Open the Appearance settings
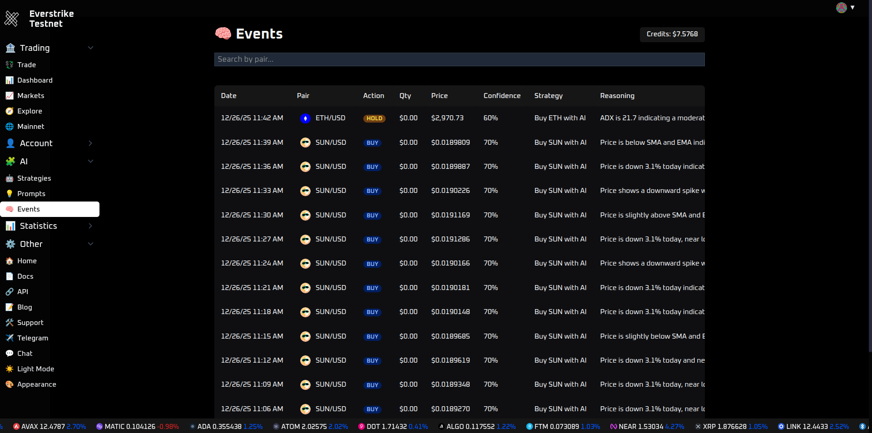Viewport: 872px width, 433px height. coord(37,384)
